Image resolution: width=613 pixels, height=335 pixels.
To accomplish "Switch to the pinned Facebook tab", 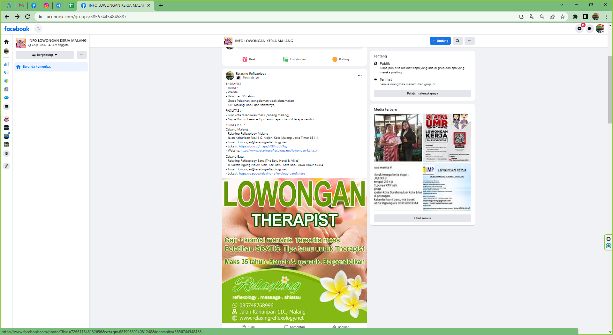I will coord(34,5).
